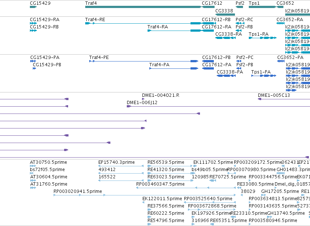
Task: Open the Tps1-RA transcript
Action: 263,38
